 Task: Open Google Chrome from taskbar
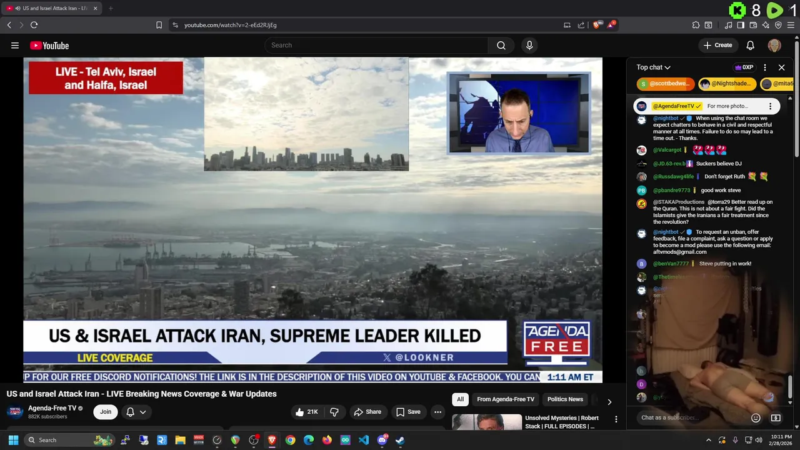coord(291,440)
